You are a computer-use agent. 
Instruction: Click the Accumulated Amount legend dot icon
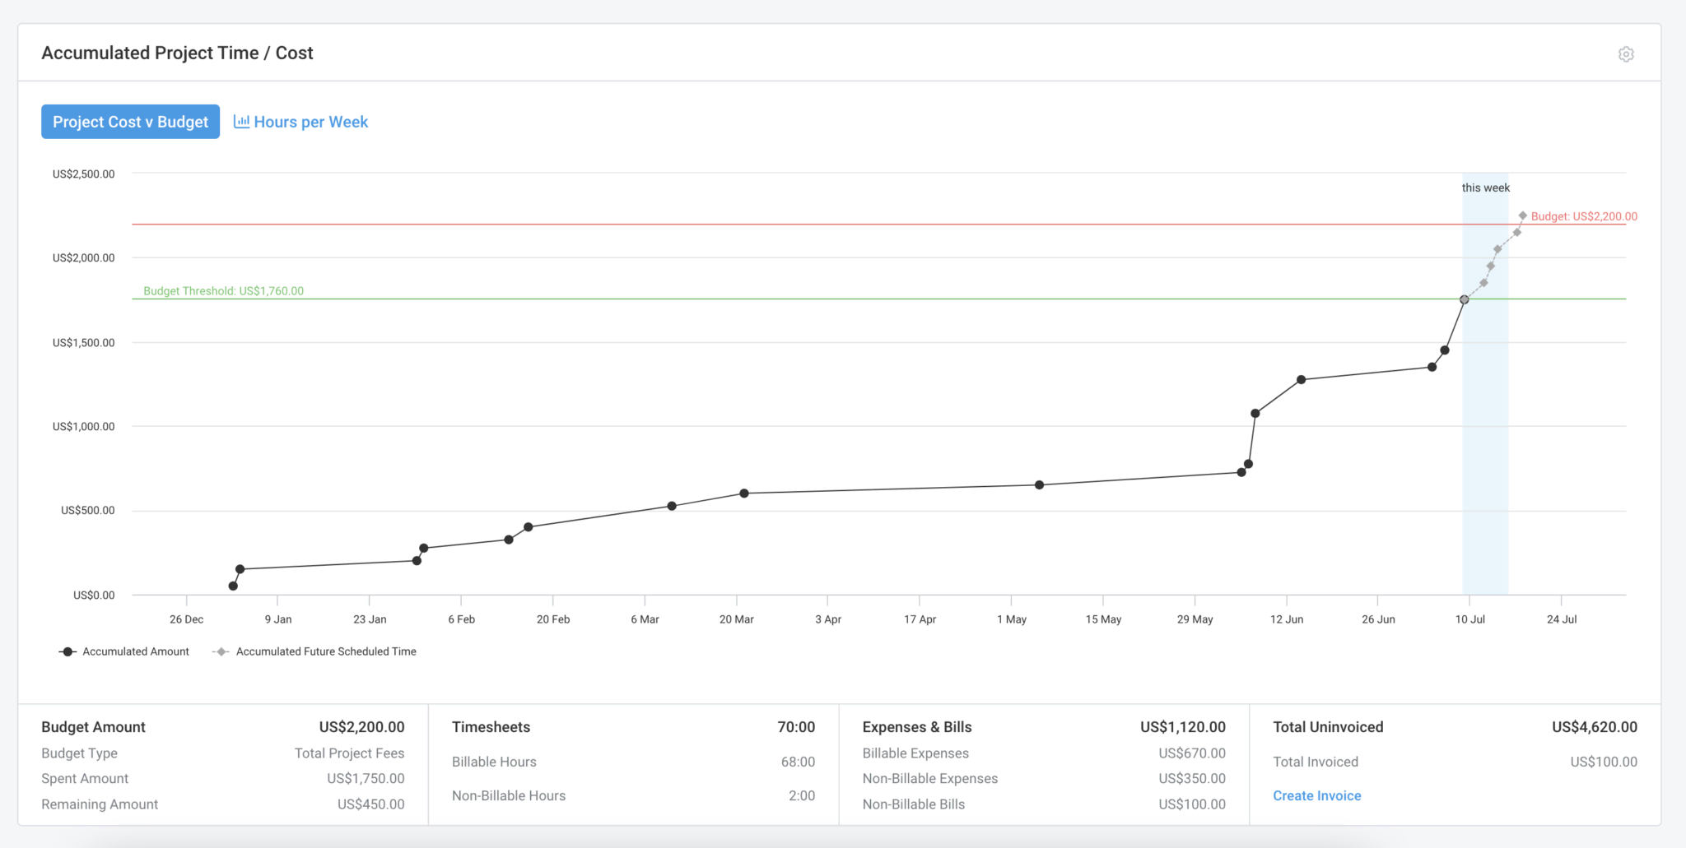pos(66,651)
